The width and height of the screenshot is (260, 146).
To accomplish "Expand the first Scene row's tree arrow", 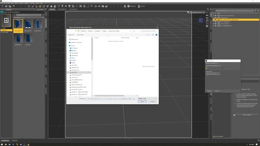I will (217, 15).
